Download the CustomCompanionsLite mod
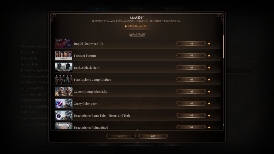The height and width of the screenshot is (154, 274). 191,91
